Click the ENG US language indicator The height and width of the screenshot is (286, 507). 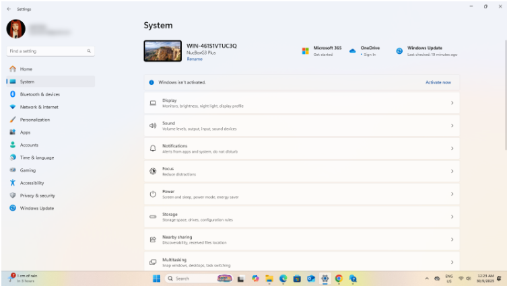coord(449,279)
